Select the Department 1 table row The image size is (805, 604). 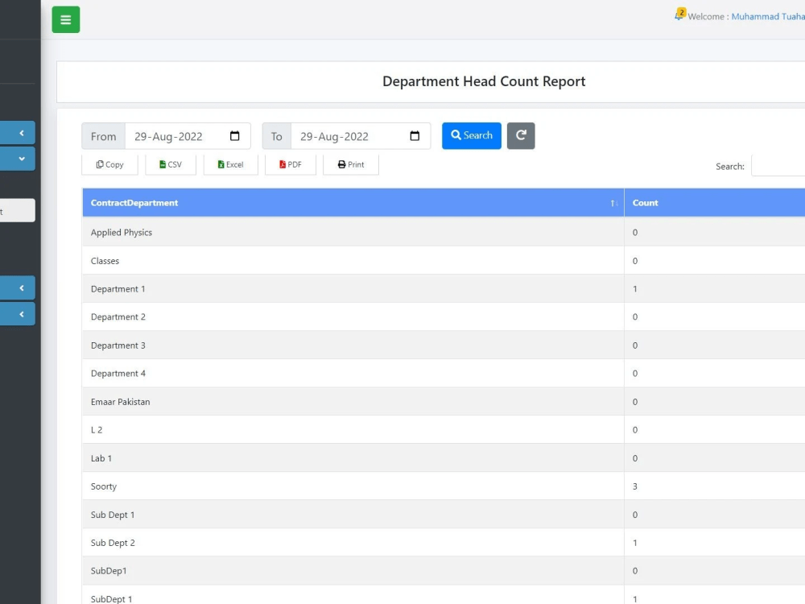(322, 288)
